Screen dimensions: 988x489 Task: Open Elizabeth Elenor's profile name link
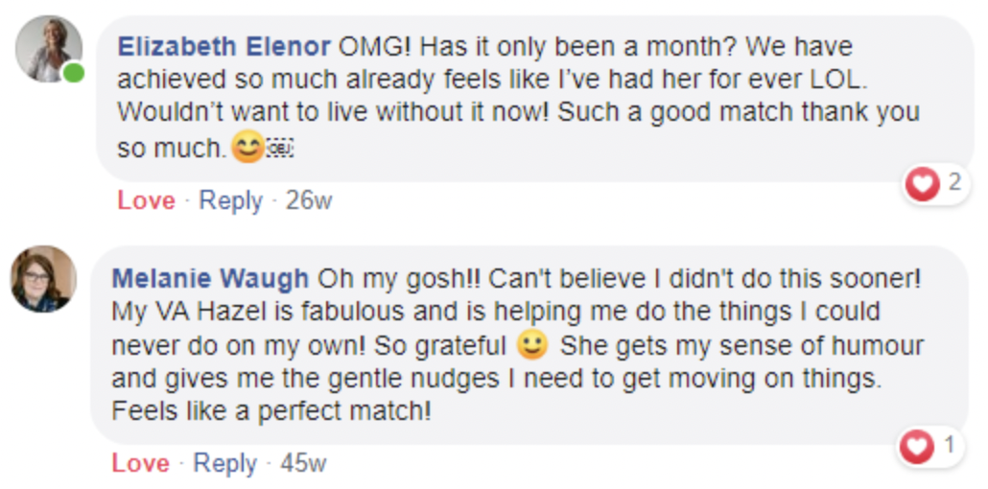pyautogui.click(x=223, y=46)
